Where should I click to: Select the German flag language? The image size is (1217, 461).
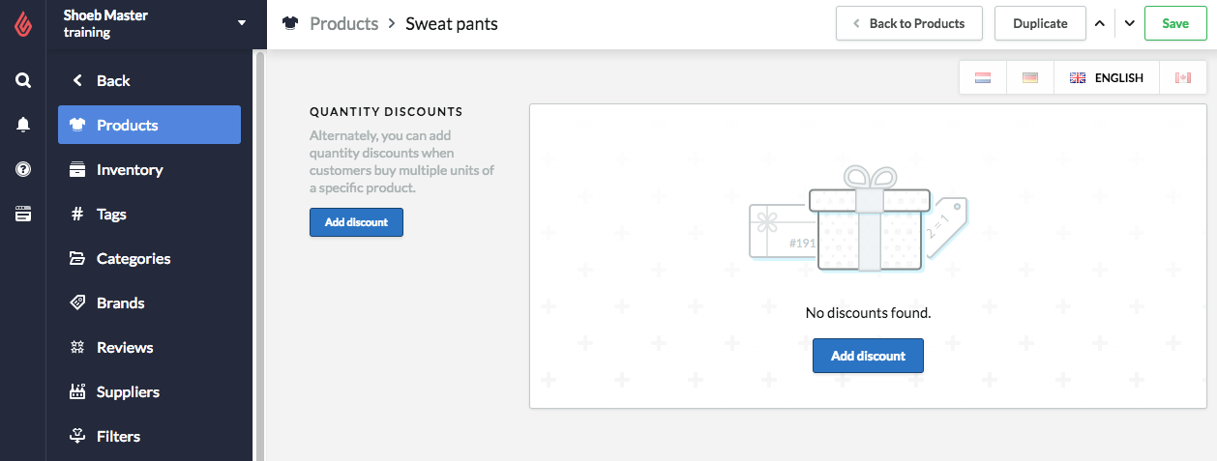(x=1030, y=77)
